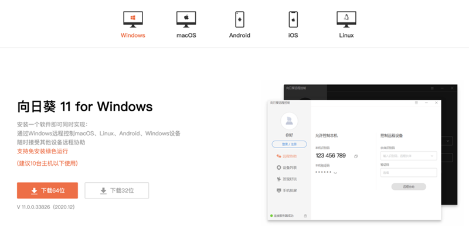Screen dimensions: 469x229
Task: Click the grey 远程协助 button in the preview
Action: click(409, 187)
